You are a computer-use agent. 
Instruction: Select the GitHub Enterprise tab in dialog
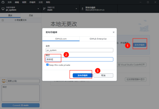(98, 39)
